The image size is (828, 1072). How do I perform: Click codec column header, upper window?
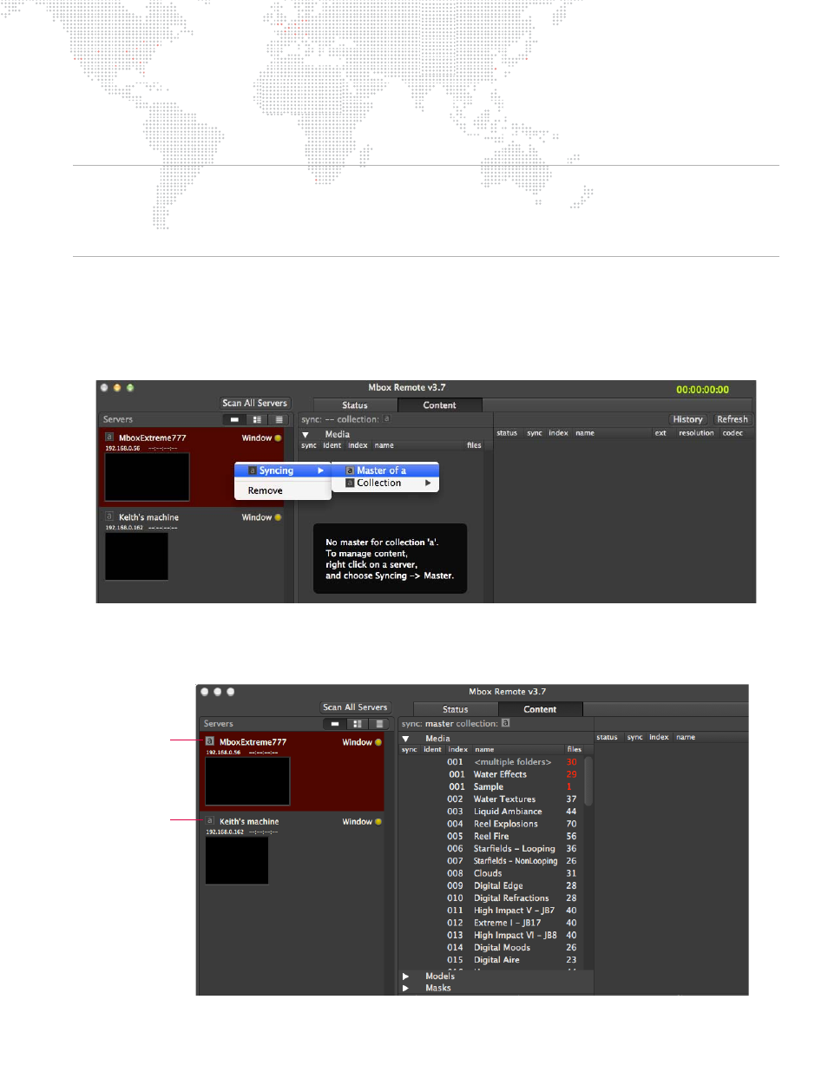pyautogui.click(x=733, y=433)
